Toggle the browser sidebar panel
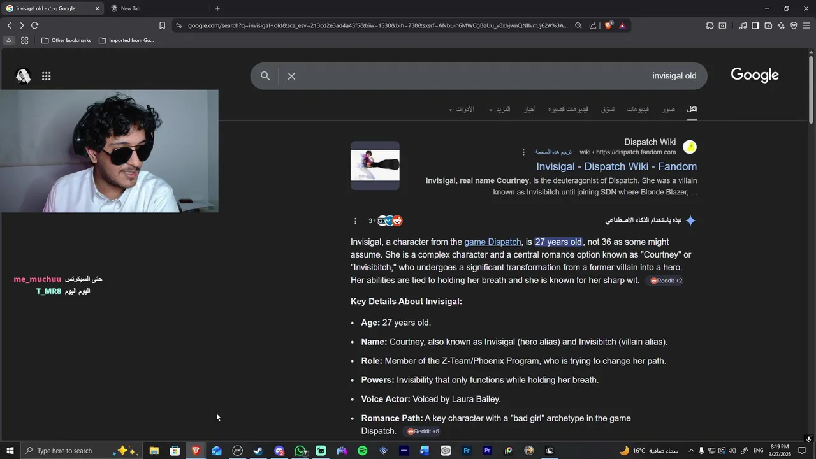Viewport: 816px width, 459px height. (x=755, y=25)
